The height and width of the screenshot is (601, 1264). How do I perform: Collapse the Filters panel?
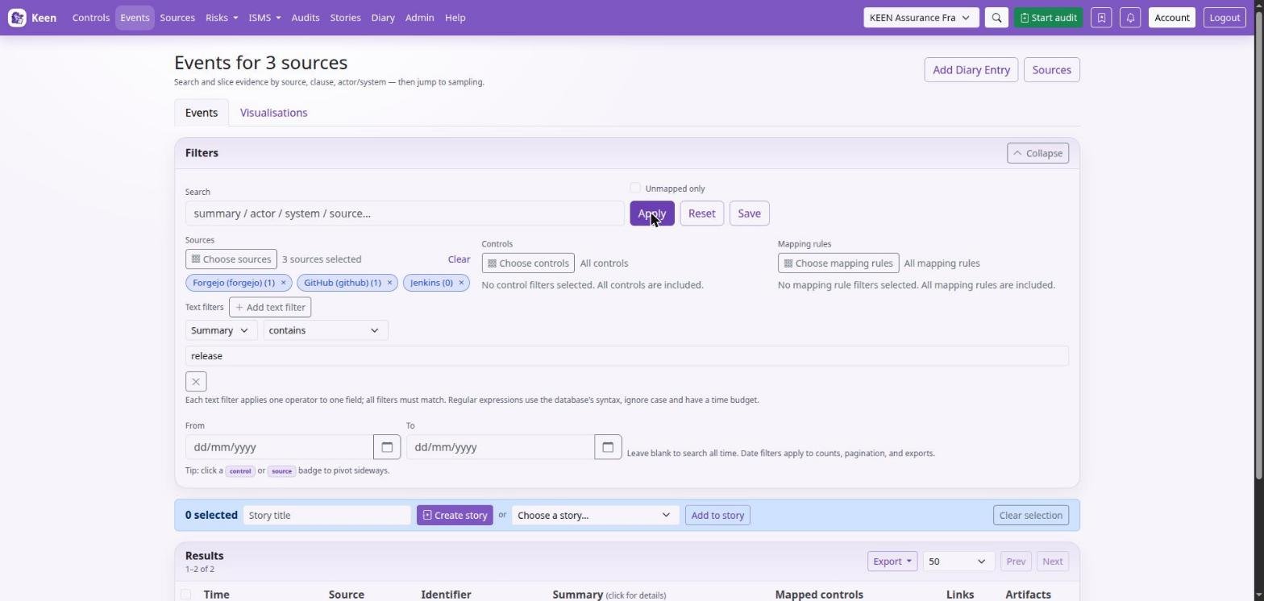(1038, 153)
